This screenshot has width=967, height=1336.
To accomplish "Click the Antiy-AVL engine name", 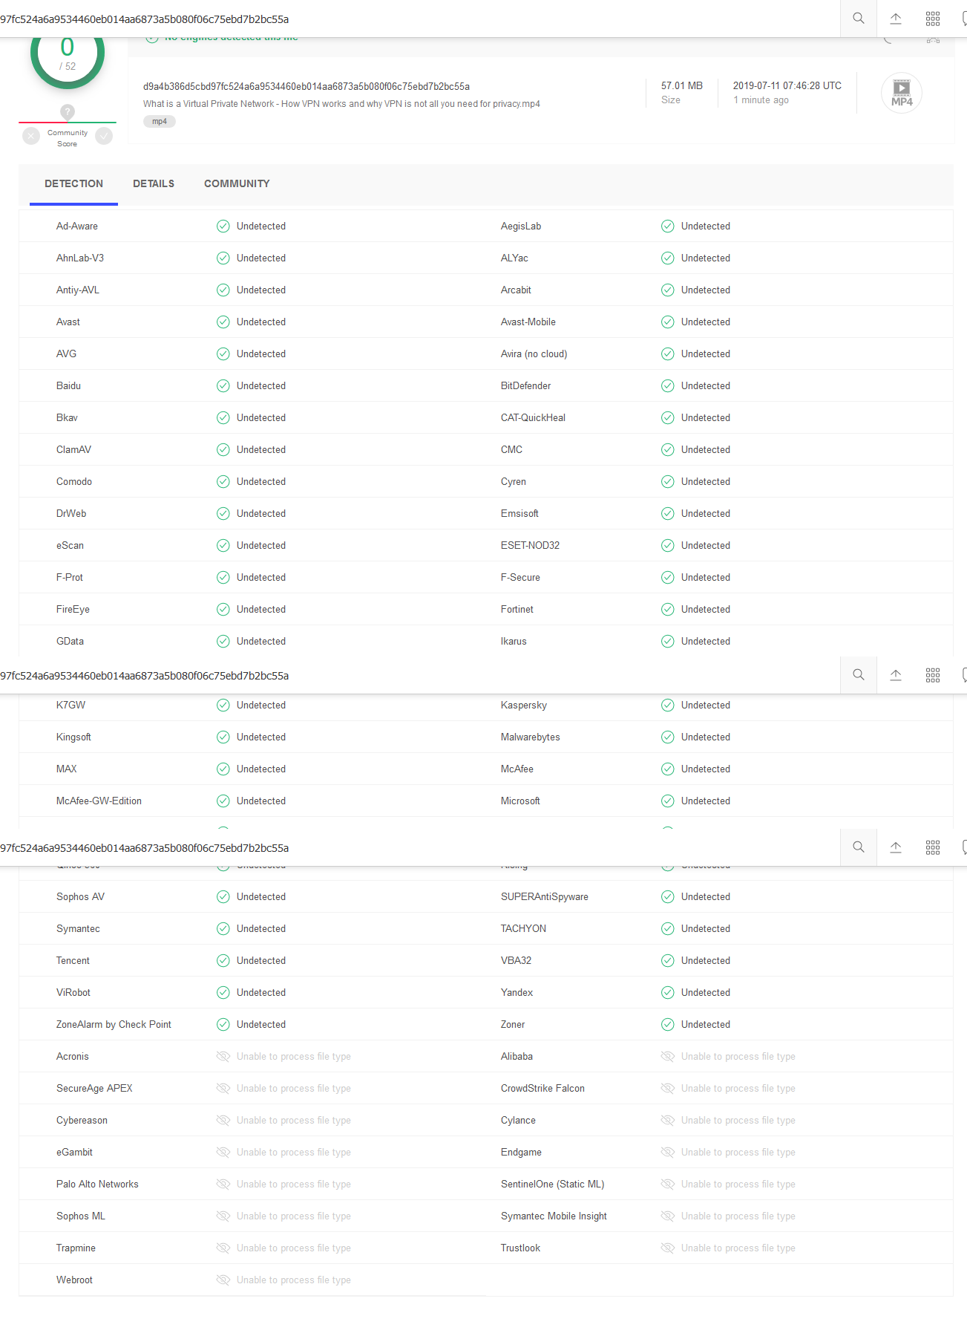I will [x=78, y=290].
